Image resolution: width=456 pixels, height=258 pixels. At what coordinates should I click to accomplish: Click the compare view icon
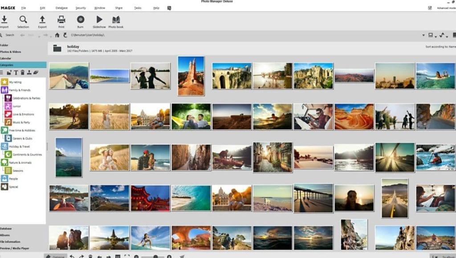(x=118, y=256)
